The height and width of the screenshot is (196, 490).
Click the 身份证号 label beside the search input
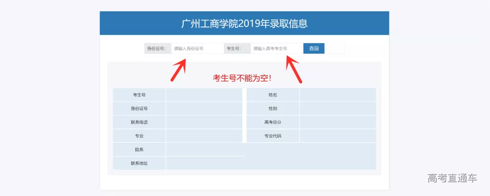[157, 49]
